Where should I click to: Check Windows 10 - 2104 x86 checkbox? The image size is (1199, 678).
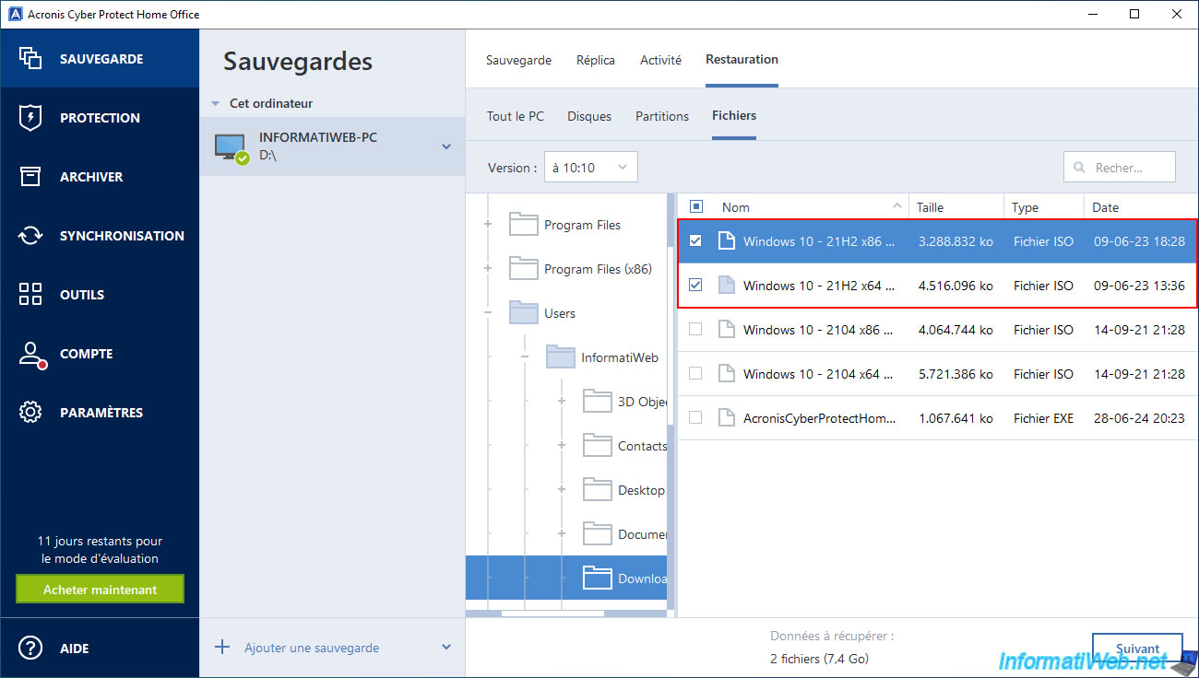tap(696, 330)
